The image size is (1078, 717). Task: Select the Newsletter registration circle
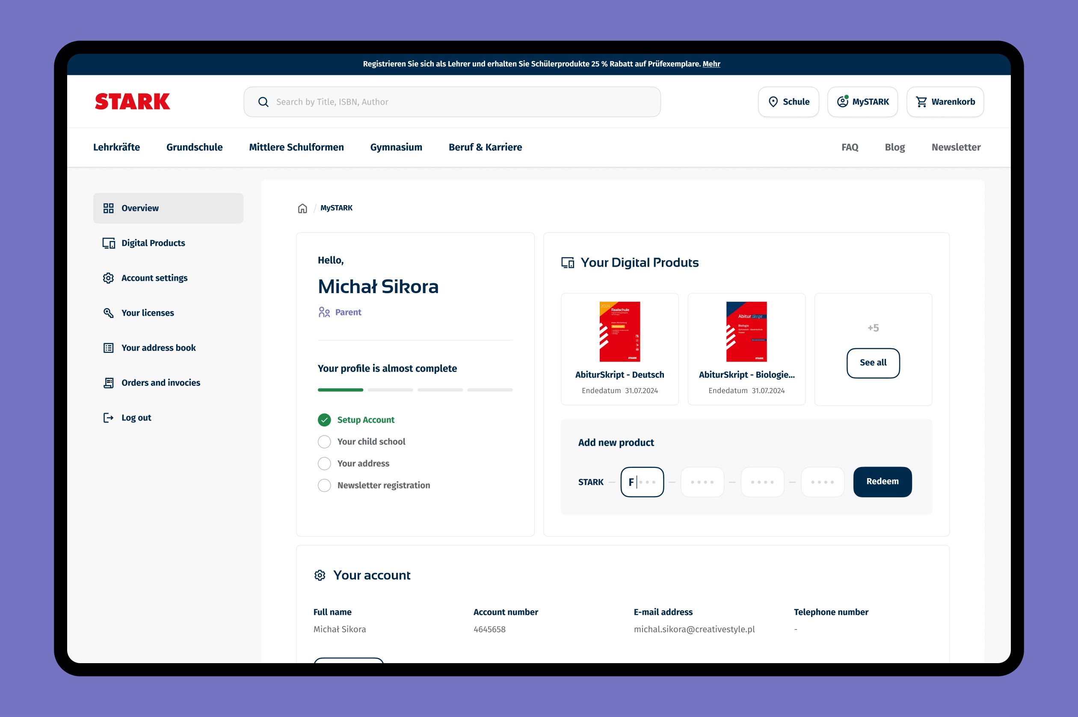[324, 485]
